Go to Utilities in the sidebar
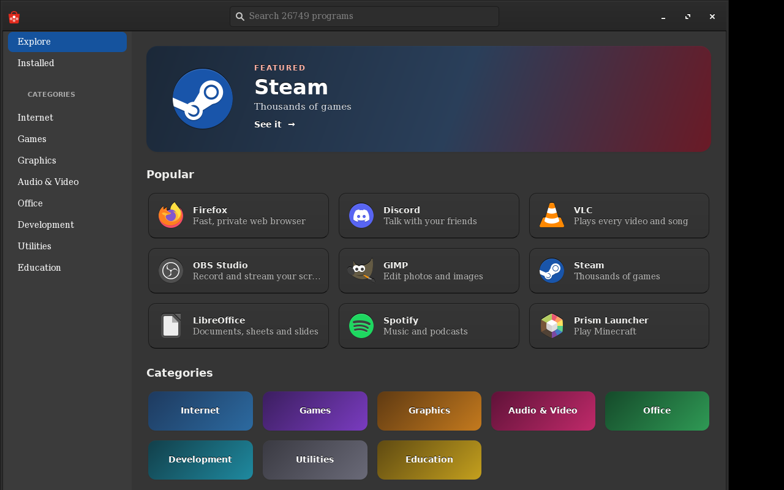The image size is (784, 490). (x=67, y=246)
